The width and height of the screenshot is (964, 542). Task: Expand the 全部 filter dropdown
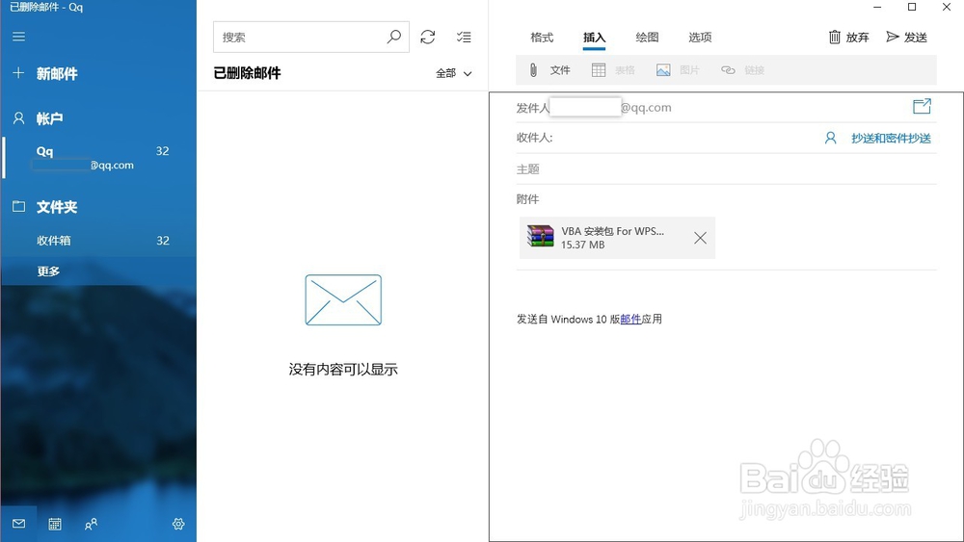[x=454, y=73]
